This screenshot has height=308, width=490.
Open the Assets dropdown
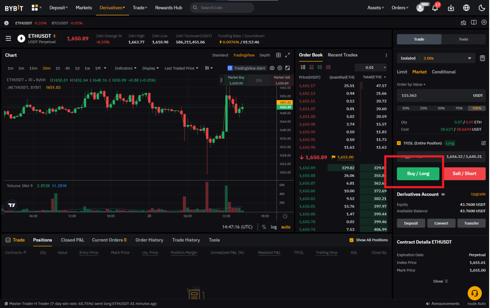[376, 8]
